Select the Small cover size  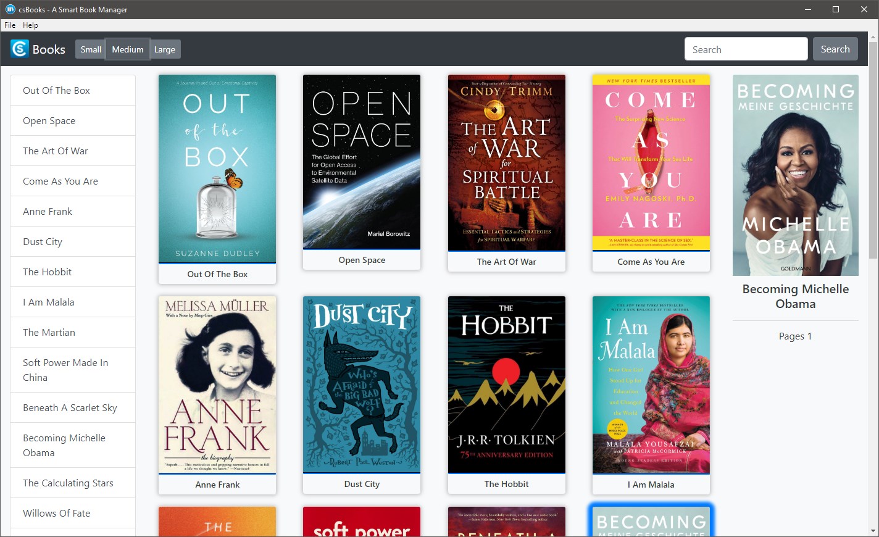point(91,49)
